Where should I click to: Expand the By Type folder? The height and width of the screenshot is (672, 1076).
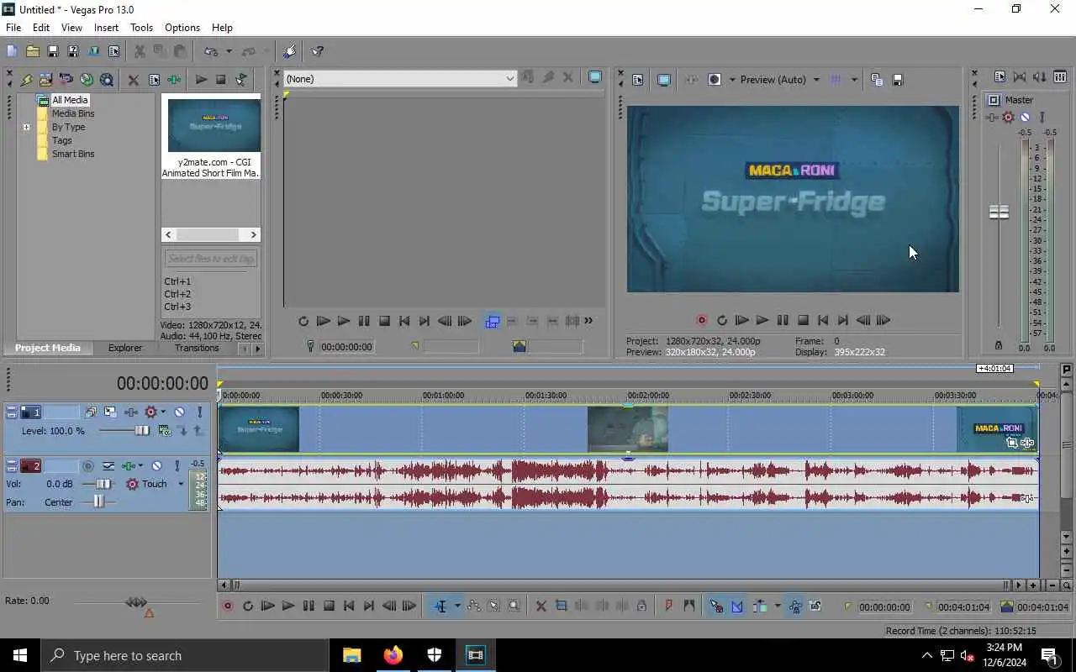(x=26, y=128)
